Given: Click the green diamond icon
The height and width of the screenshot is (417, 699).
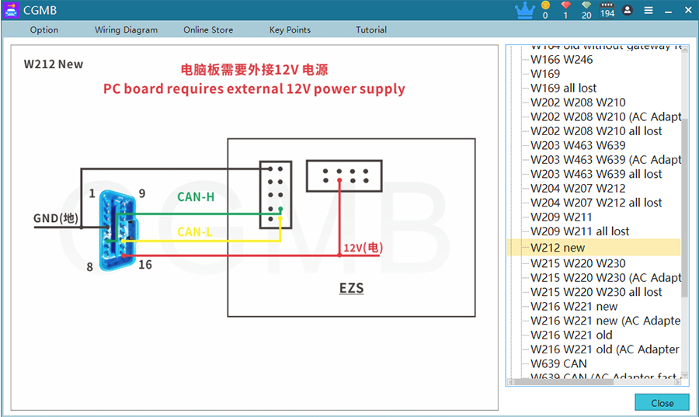Looking at the screenshot, I should (x=586, y=7).
